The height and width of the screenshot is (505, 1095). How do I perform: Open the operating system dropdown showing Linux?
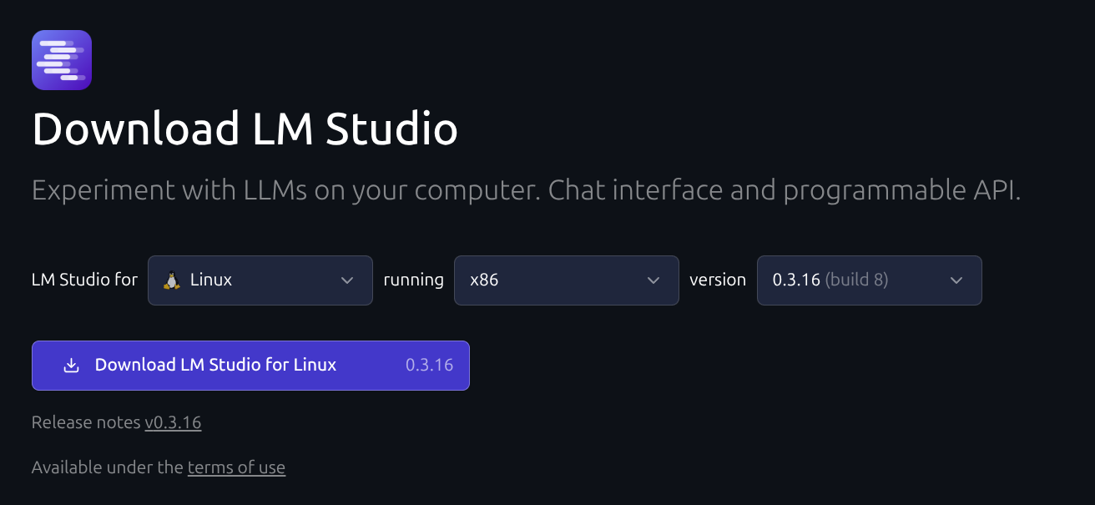click(x=260, y=280)
